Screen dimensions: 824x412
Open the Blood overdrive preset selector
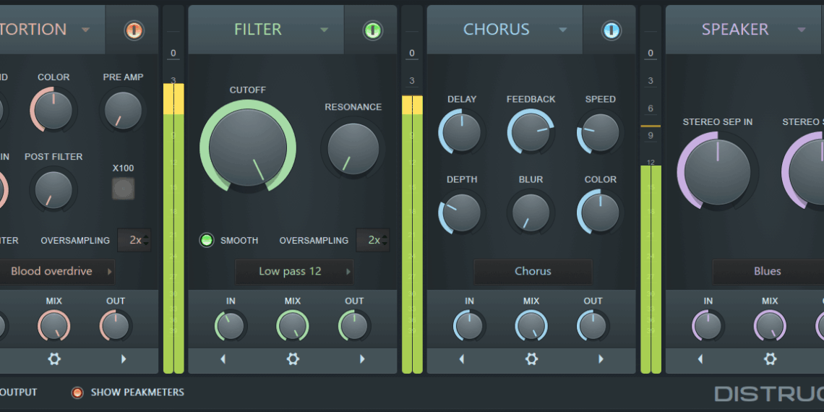(x=56, y=272)
